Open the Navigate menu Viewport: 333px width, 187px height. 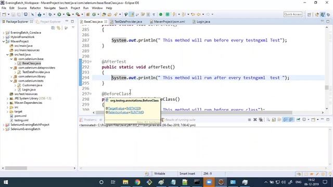pos(50,8)
